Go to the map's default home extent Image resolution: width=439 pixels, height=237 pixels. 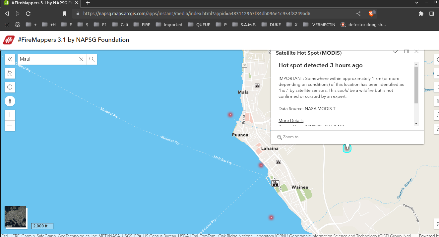10,73
